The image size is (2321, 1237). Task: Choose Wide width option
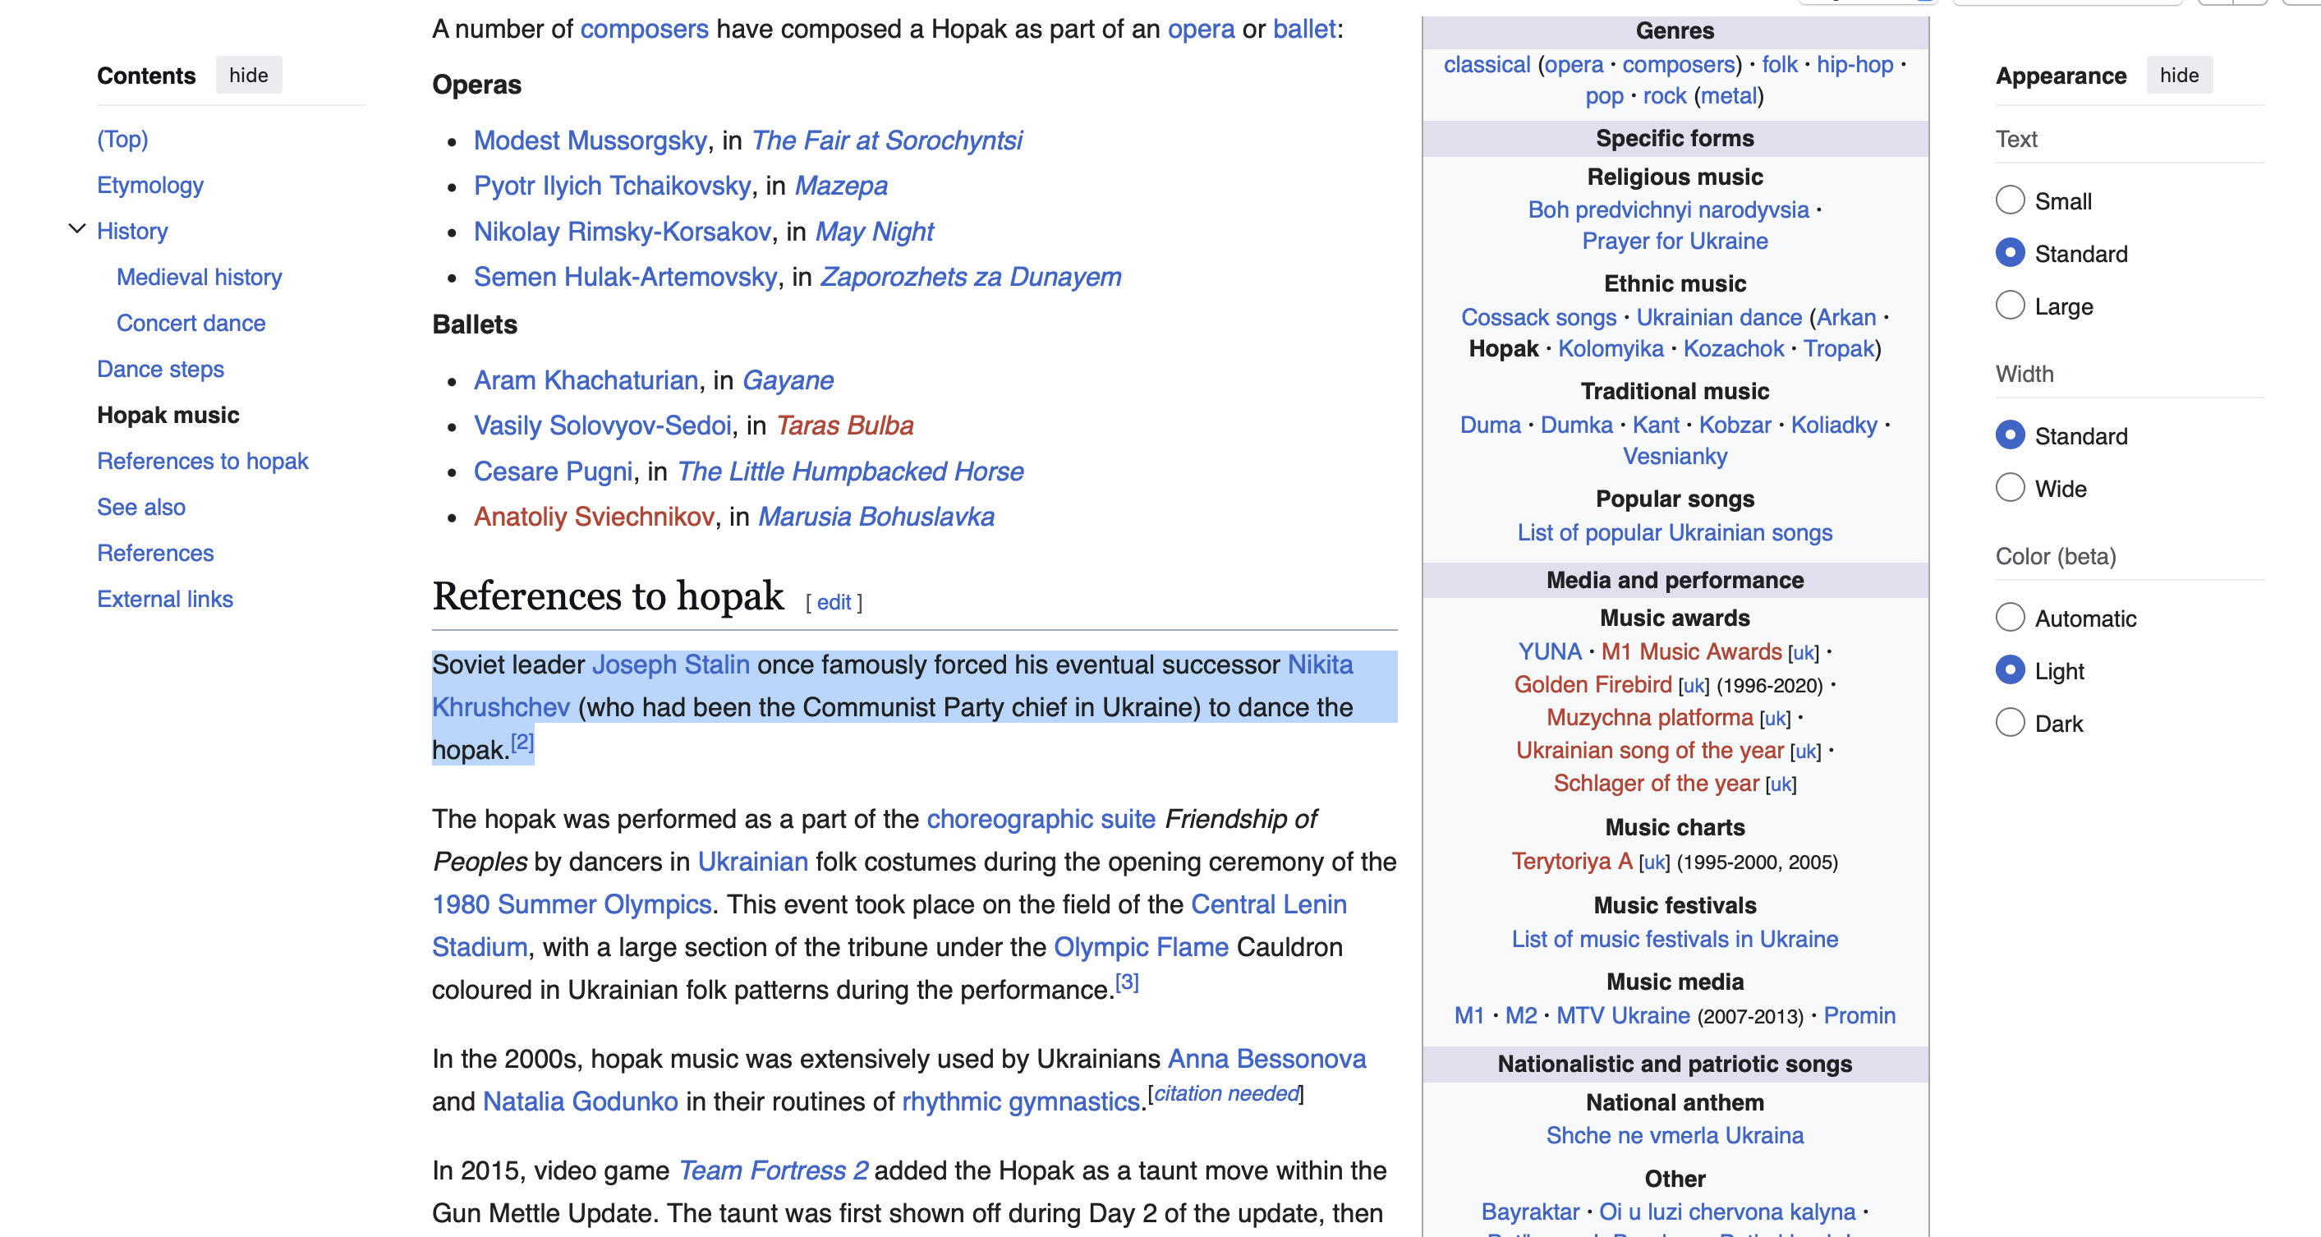click(x=2009, y=489)
